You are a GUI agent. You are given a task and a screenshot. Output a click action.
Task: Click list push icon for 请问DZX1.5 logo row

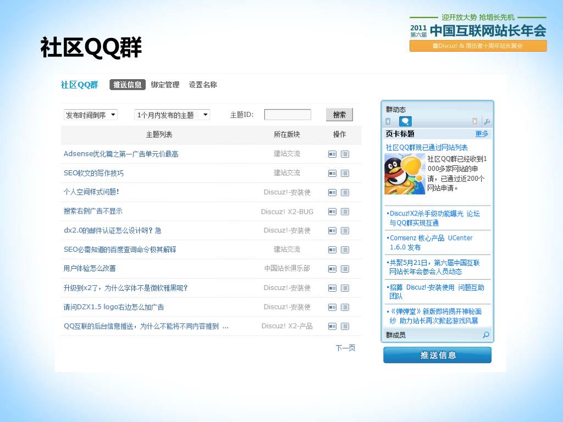point(345,307)
